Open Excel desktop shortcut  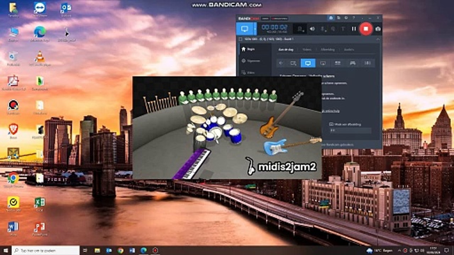point(40,204)
